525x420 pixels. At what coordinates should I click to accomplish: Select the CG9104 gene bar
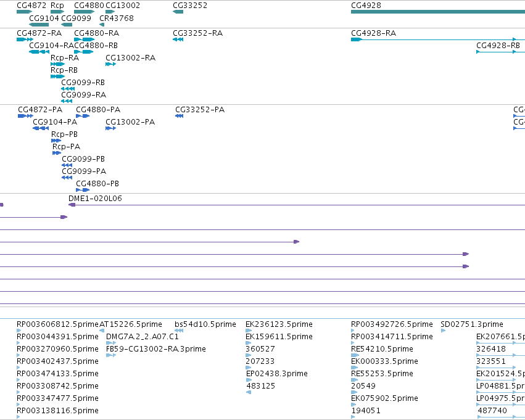[39, 25]
